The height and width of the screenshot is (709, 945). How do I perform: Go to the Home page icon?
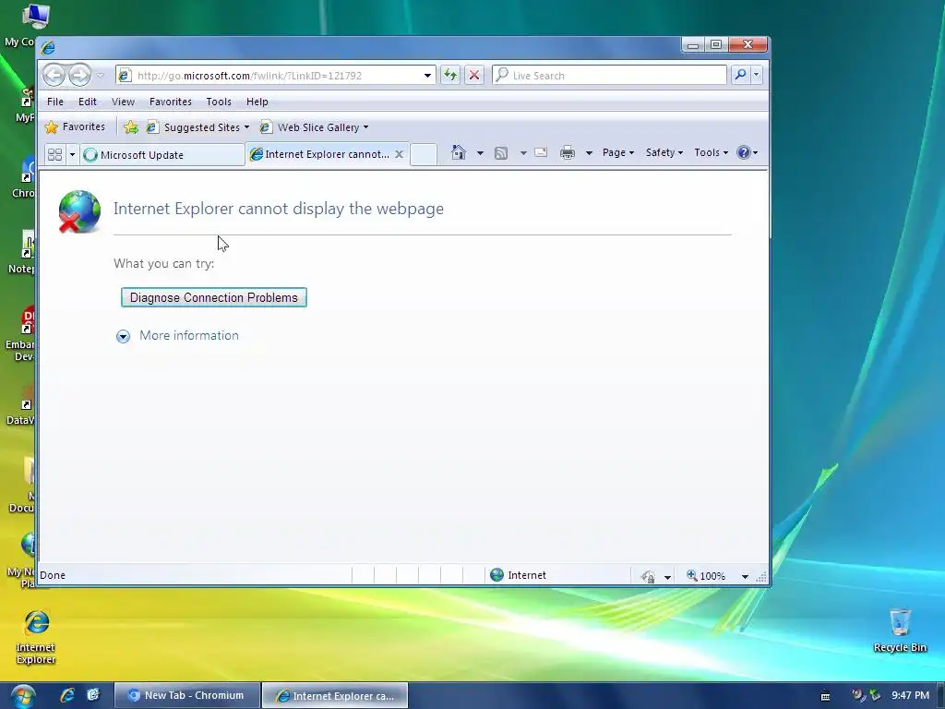[x=459, y=152]
